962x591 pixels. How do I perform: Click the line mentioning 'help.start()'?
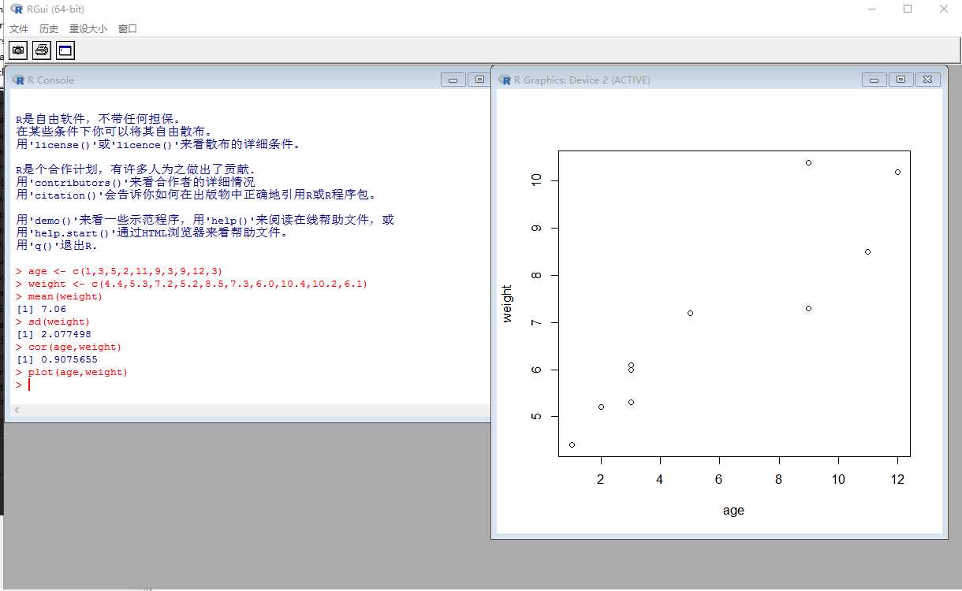(152, 232)
